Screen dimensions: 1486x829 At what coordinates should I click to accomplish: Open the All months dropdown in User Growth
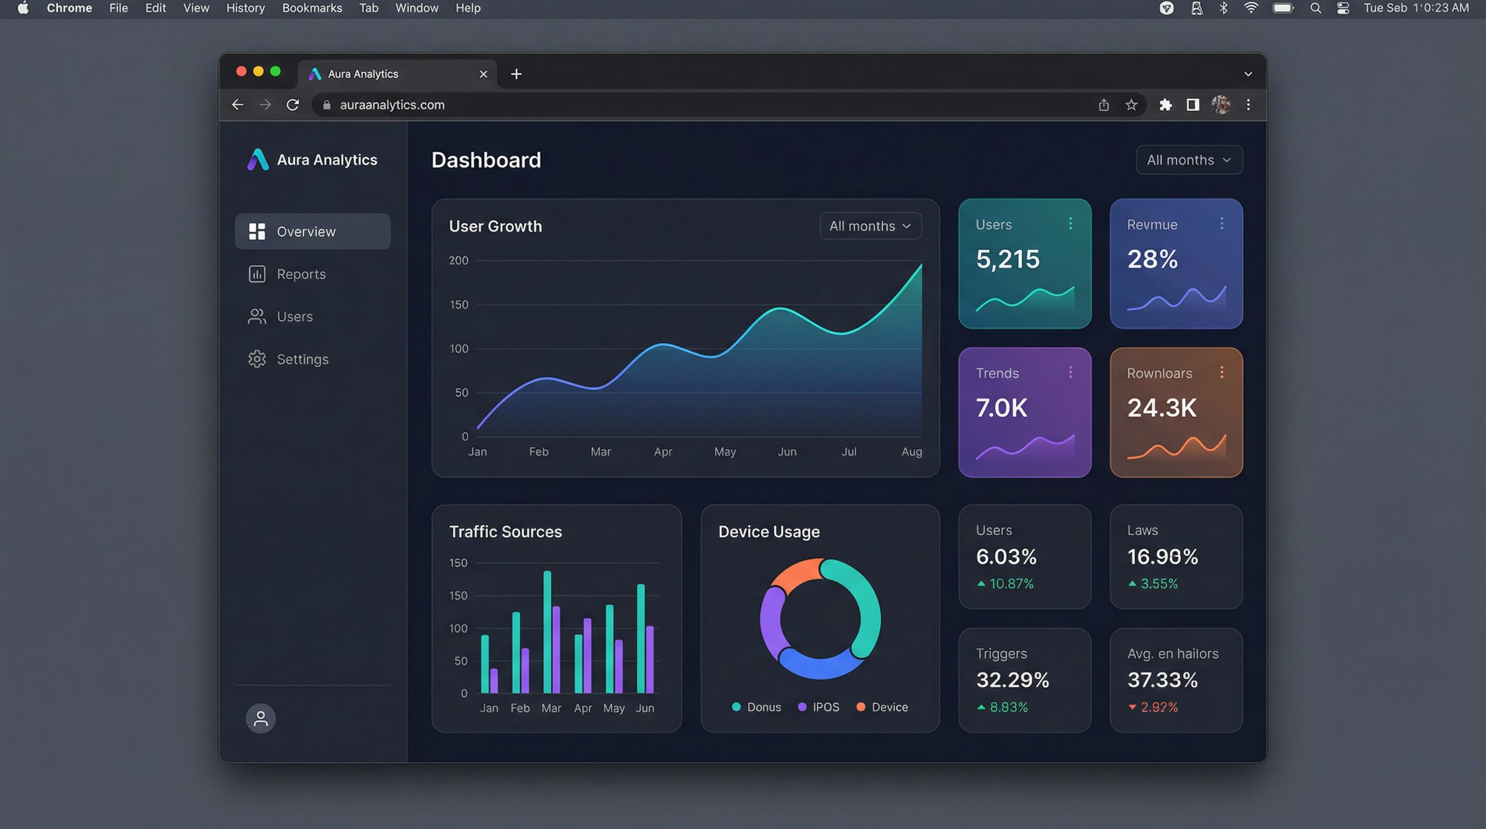pyautogui.click(x=870, y=226)
